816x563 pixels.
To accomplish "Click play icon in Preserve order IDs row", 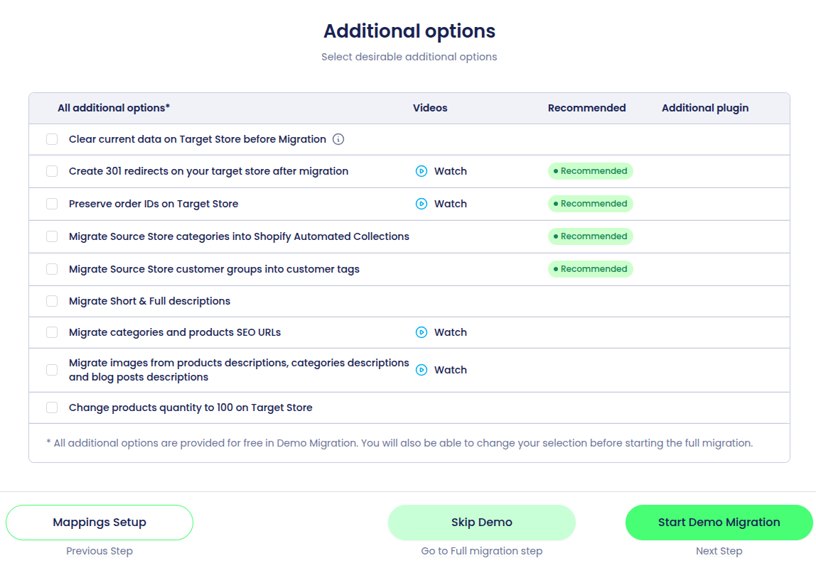I will click(x=422, y=204).
